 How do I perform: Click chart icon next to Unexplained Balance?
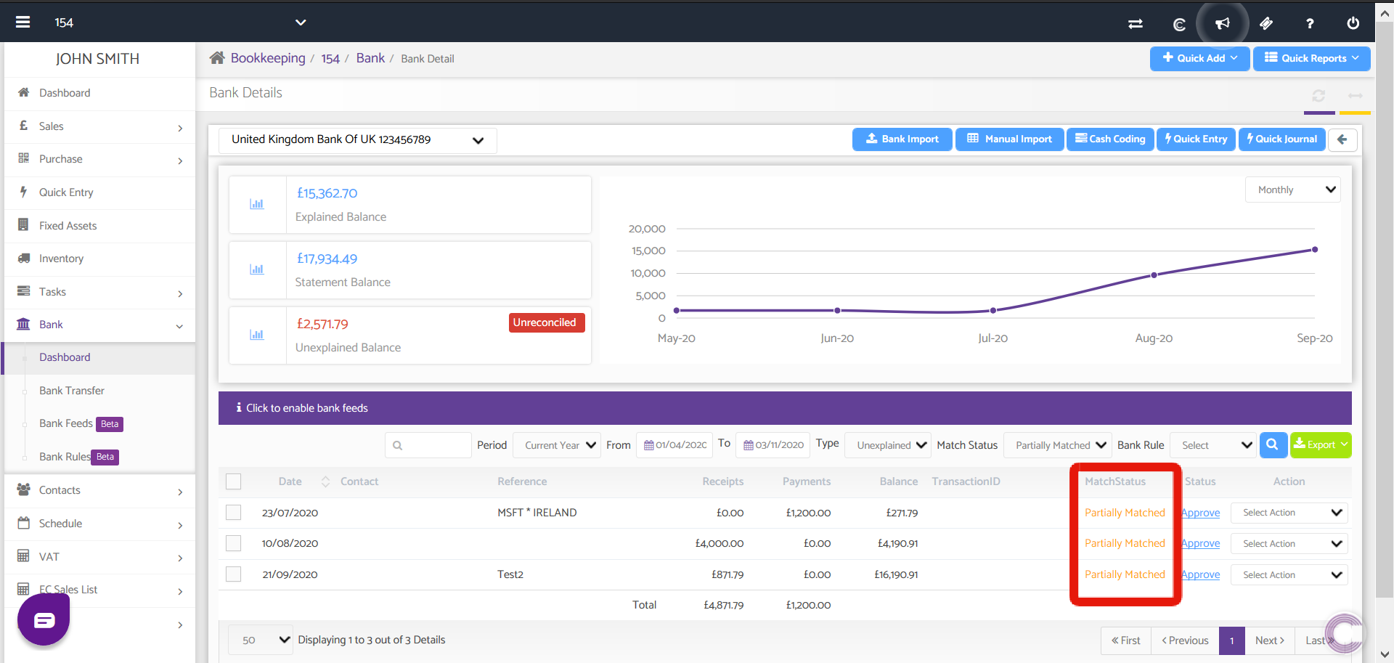point(257,335)
